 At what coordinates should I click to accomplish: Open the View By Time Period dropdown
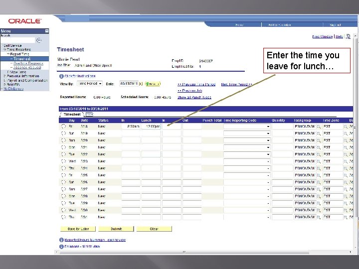coord(90,84)
